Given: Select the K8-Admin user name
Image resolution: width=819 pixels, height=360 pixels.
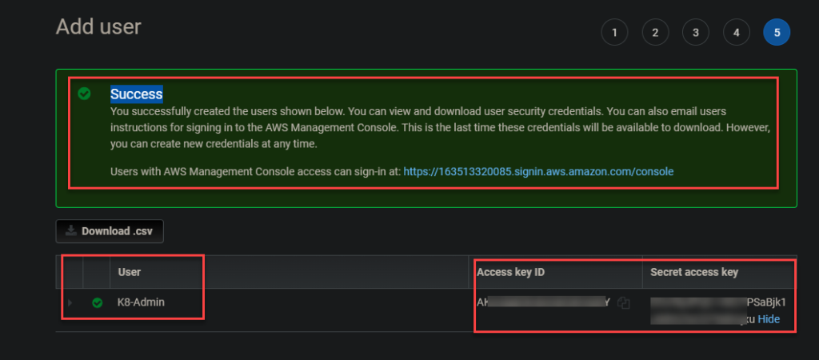Looking at the screenshot, I should click(142, 303).
